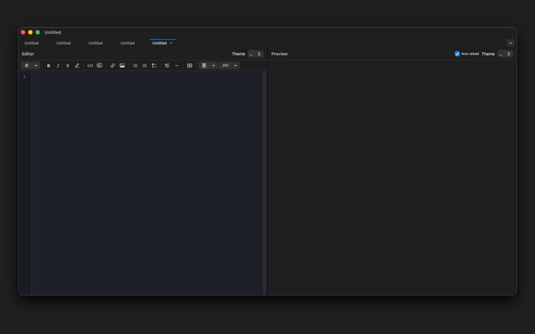535x334 pixels.
Task: Insert inline code with the </> icon
Action: [90, 65]
